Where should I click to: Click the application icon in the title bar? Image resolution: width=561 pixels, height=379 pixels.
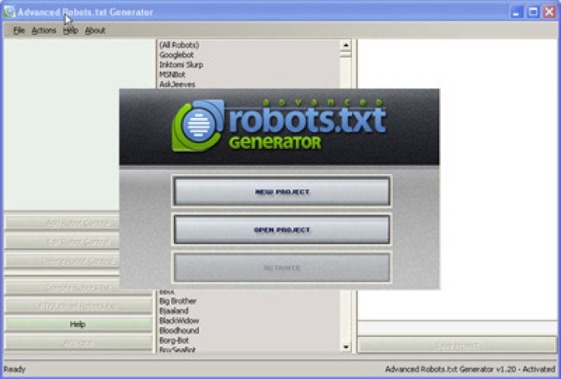(x=9, y=12)
